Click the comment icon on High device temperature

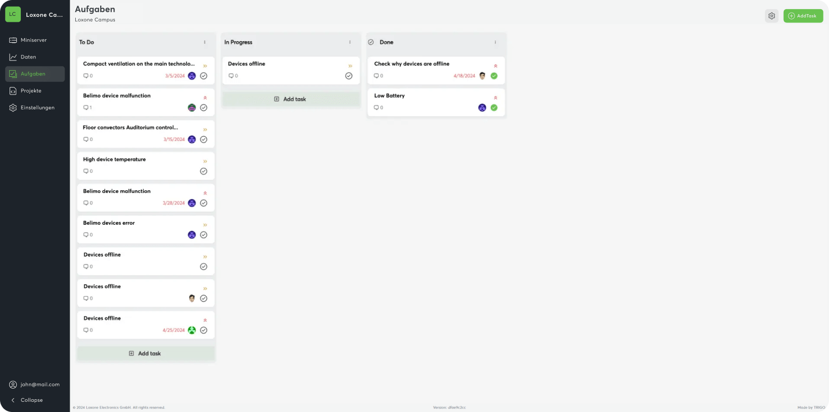86,171
